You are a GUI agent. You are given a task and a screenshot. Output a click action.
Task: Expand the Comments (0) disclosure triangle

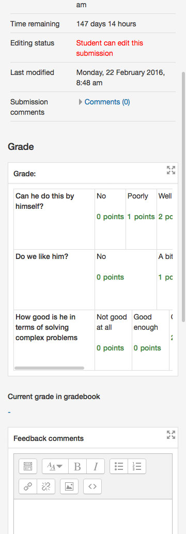[81, 102]
